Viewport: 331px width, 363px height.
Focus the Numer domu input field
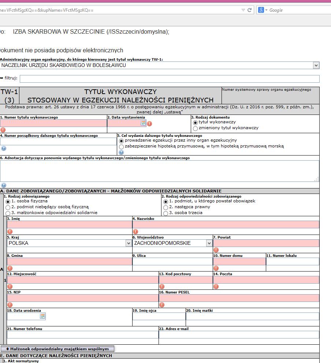point(239,261)
